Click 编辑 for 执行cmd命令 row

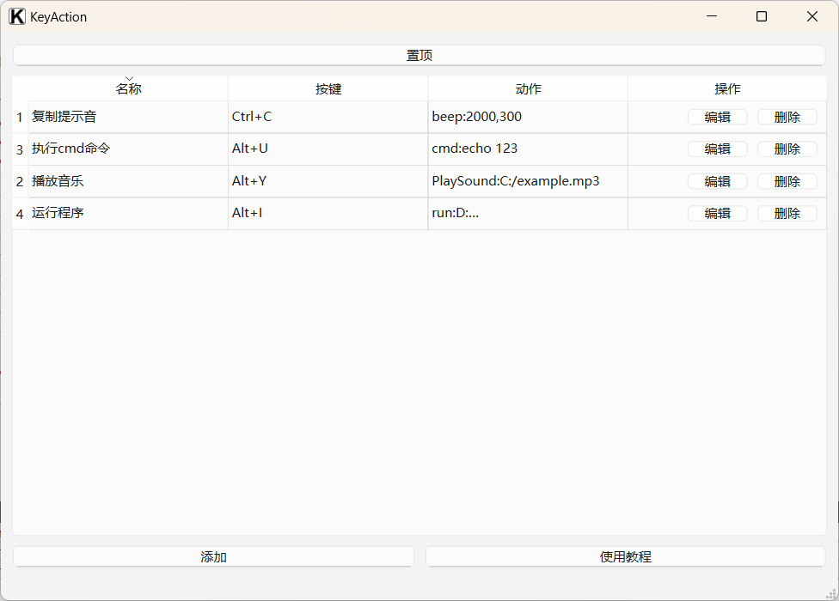tap(717, 149)
